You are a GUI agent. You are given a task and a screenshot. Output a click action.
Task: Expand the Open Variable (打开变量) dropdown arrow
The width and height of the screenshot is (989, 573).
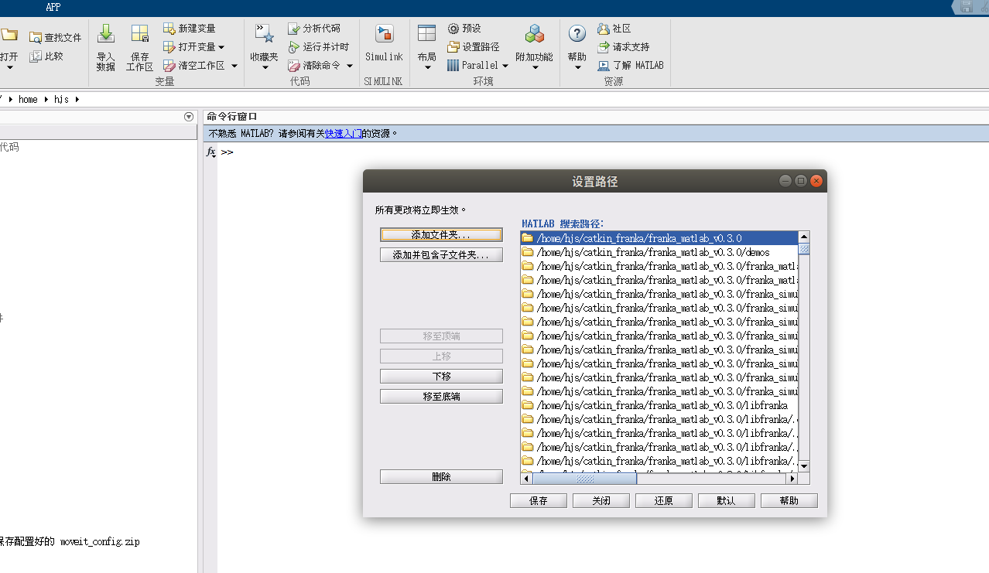222,47
